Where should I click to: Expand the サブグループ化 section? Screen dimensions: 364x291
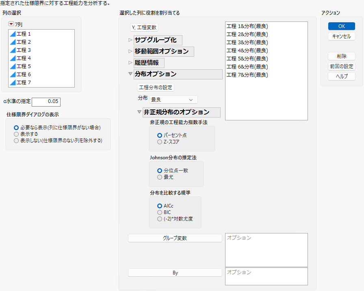pos(130,40)
